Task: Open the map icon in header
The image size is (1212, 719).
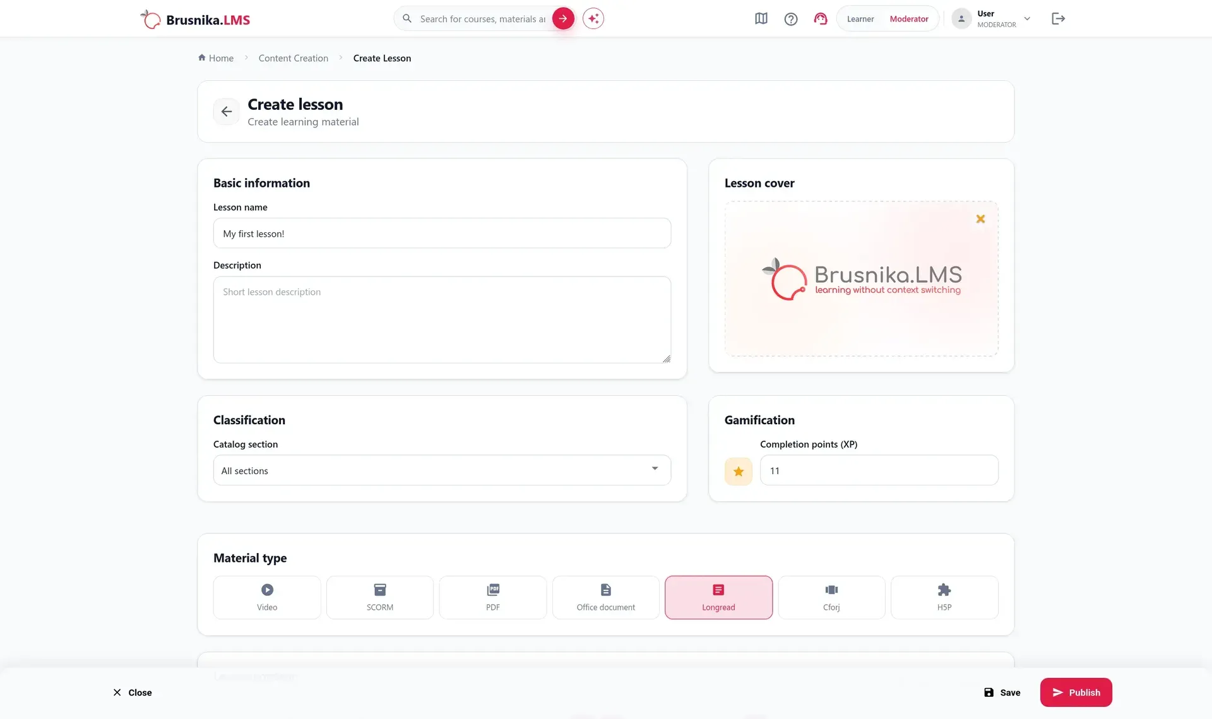Action: coord(761,19)
